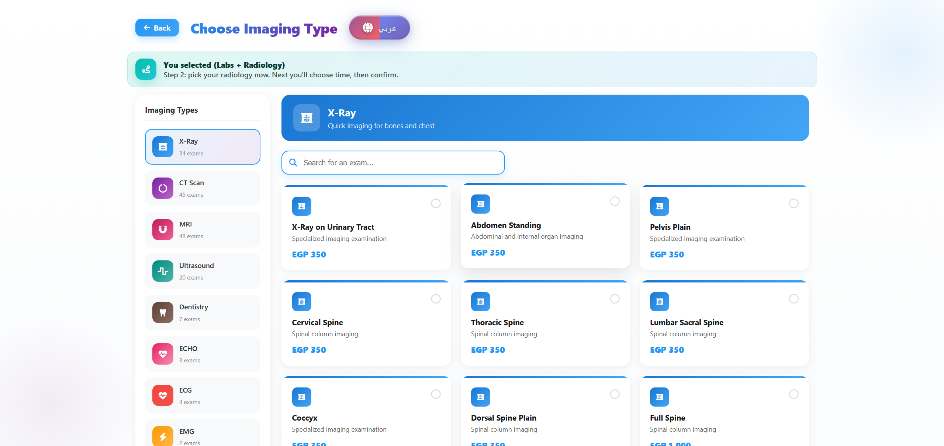Click the magnifier icon in search box
Image resolution: width=944 pixels, height=446 pixels.
[x=293, y=162]
